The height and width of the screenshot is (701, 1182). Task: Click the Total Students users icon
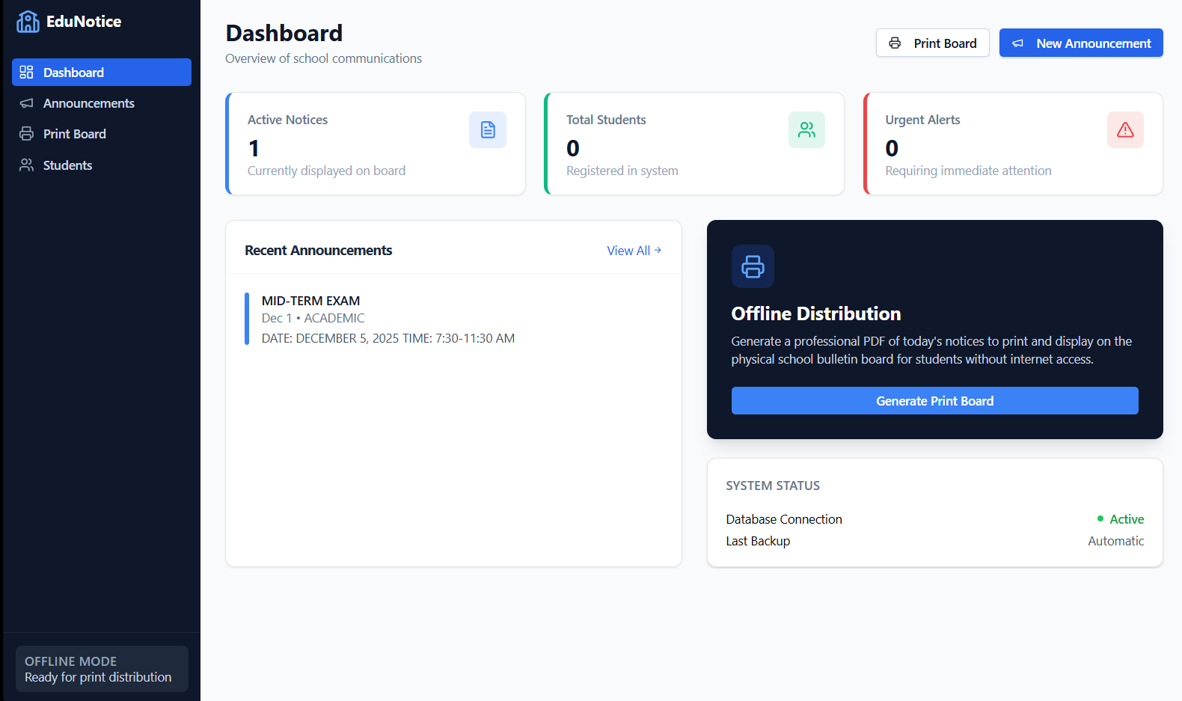[x=806, y=130]
